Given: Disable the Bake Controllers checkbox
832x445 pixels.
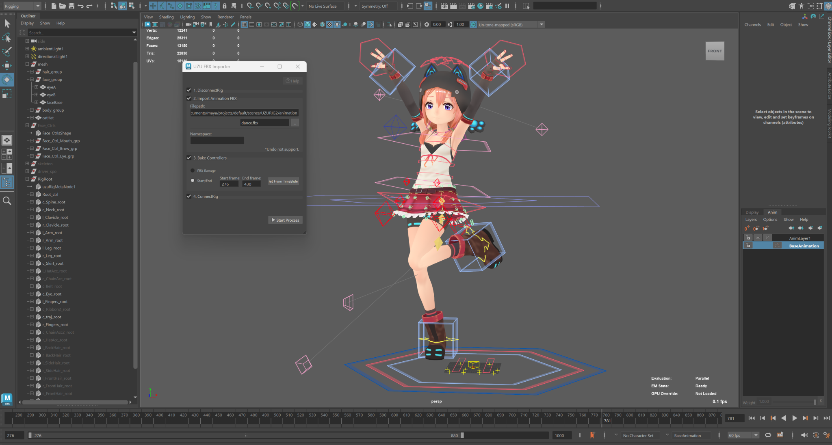Looking at the screenshot, I should (x=189, y=158).
